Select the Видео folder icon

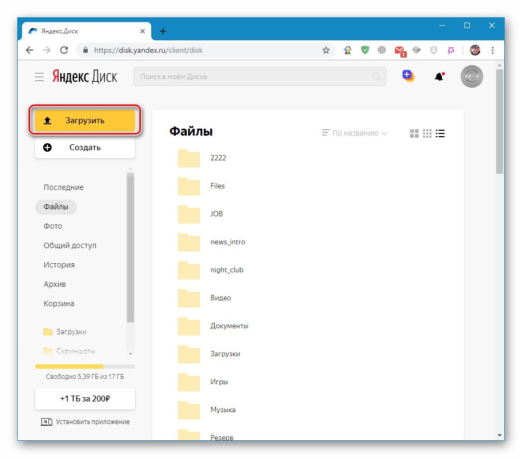point(189,298)
